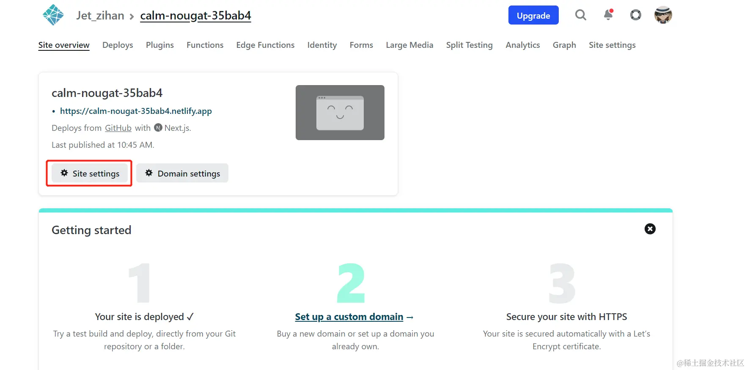747x370 pixels.
Task: Open the Large Media tab
Action: point(409,45)
